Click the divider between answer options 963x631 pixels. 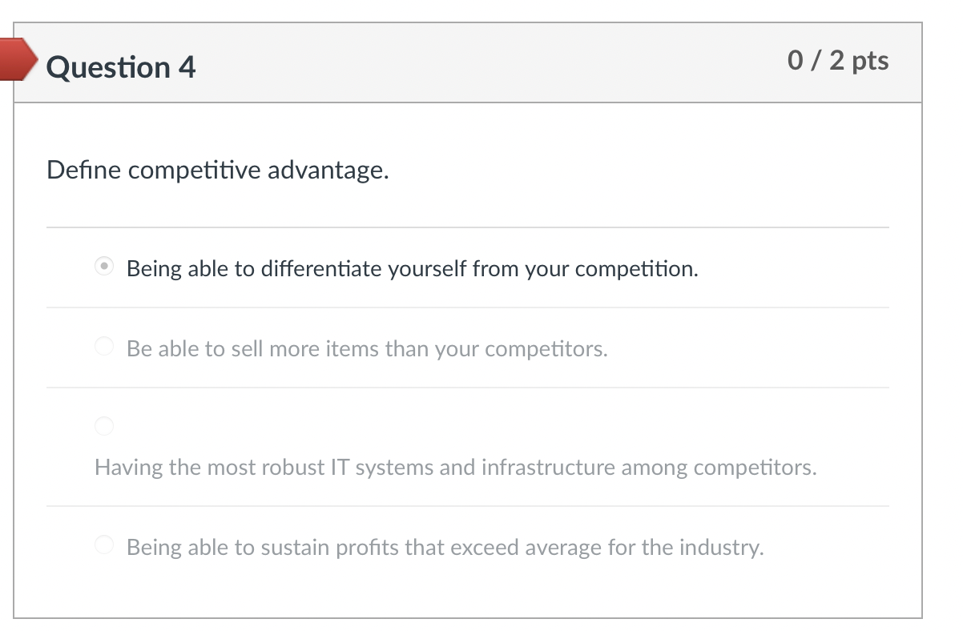(468, 307)
